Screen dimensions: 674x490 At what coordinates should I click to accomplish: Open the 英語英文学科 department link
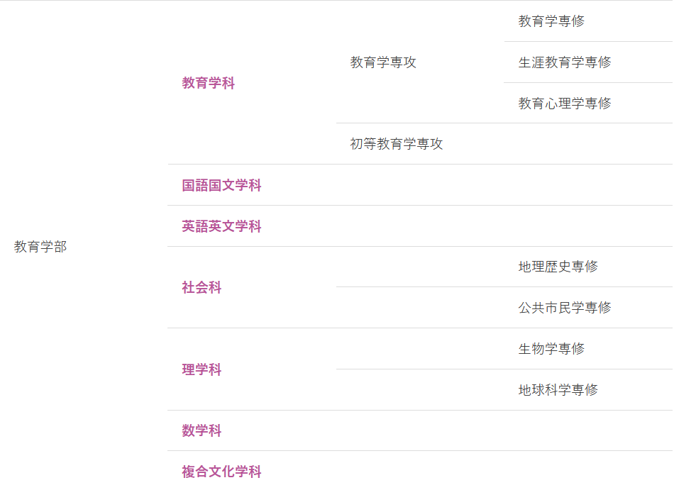(221, 226)
